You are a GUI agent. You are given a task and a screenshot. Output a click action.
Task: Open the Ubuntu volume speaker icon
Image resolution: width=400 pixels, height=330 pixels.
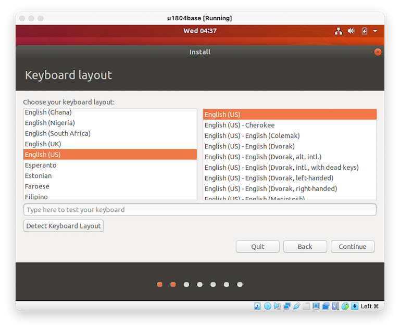[351, 31]
